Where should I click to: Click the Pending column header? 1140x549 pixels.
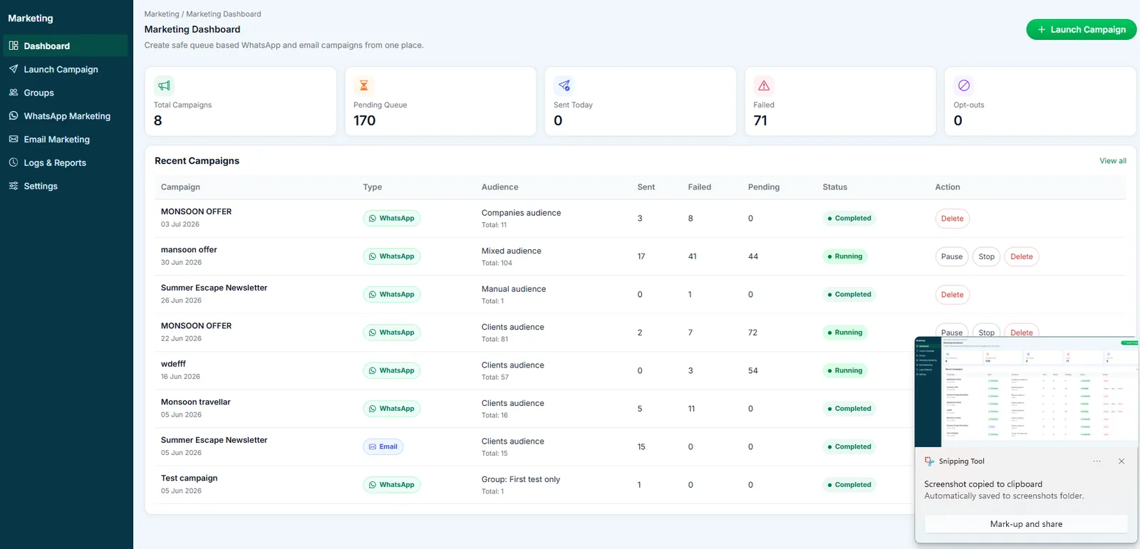coord(764,187)
